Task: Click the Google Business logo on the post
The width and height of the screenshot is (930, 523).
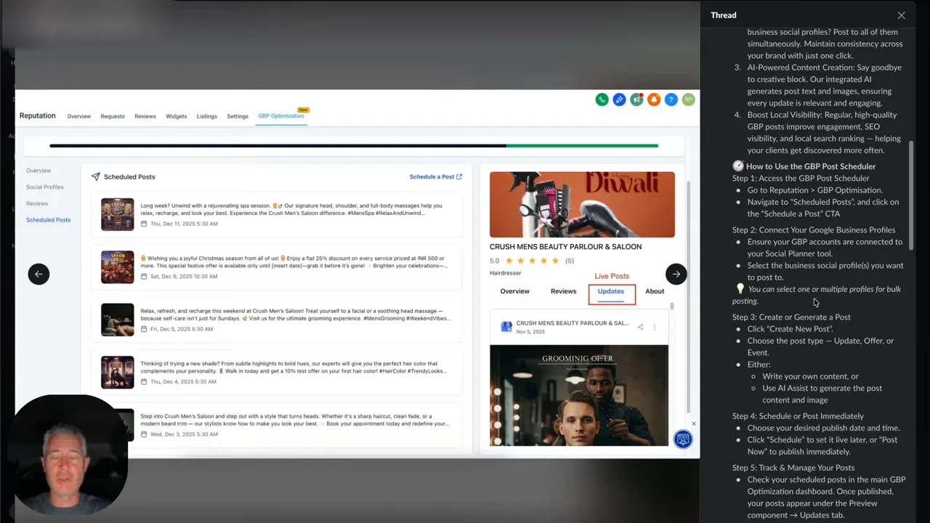Action: click(x=506, y=327)
